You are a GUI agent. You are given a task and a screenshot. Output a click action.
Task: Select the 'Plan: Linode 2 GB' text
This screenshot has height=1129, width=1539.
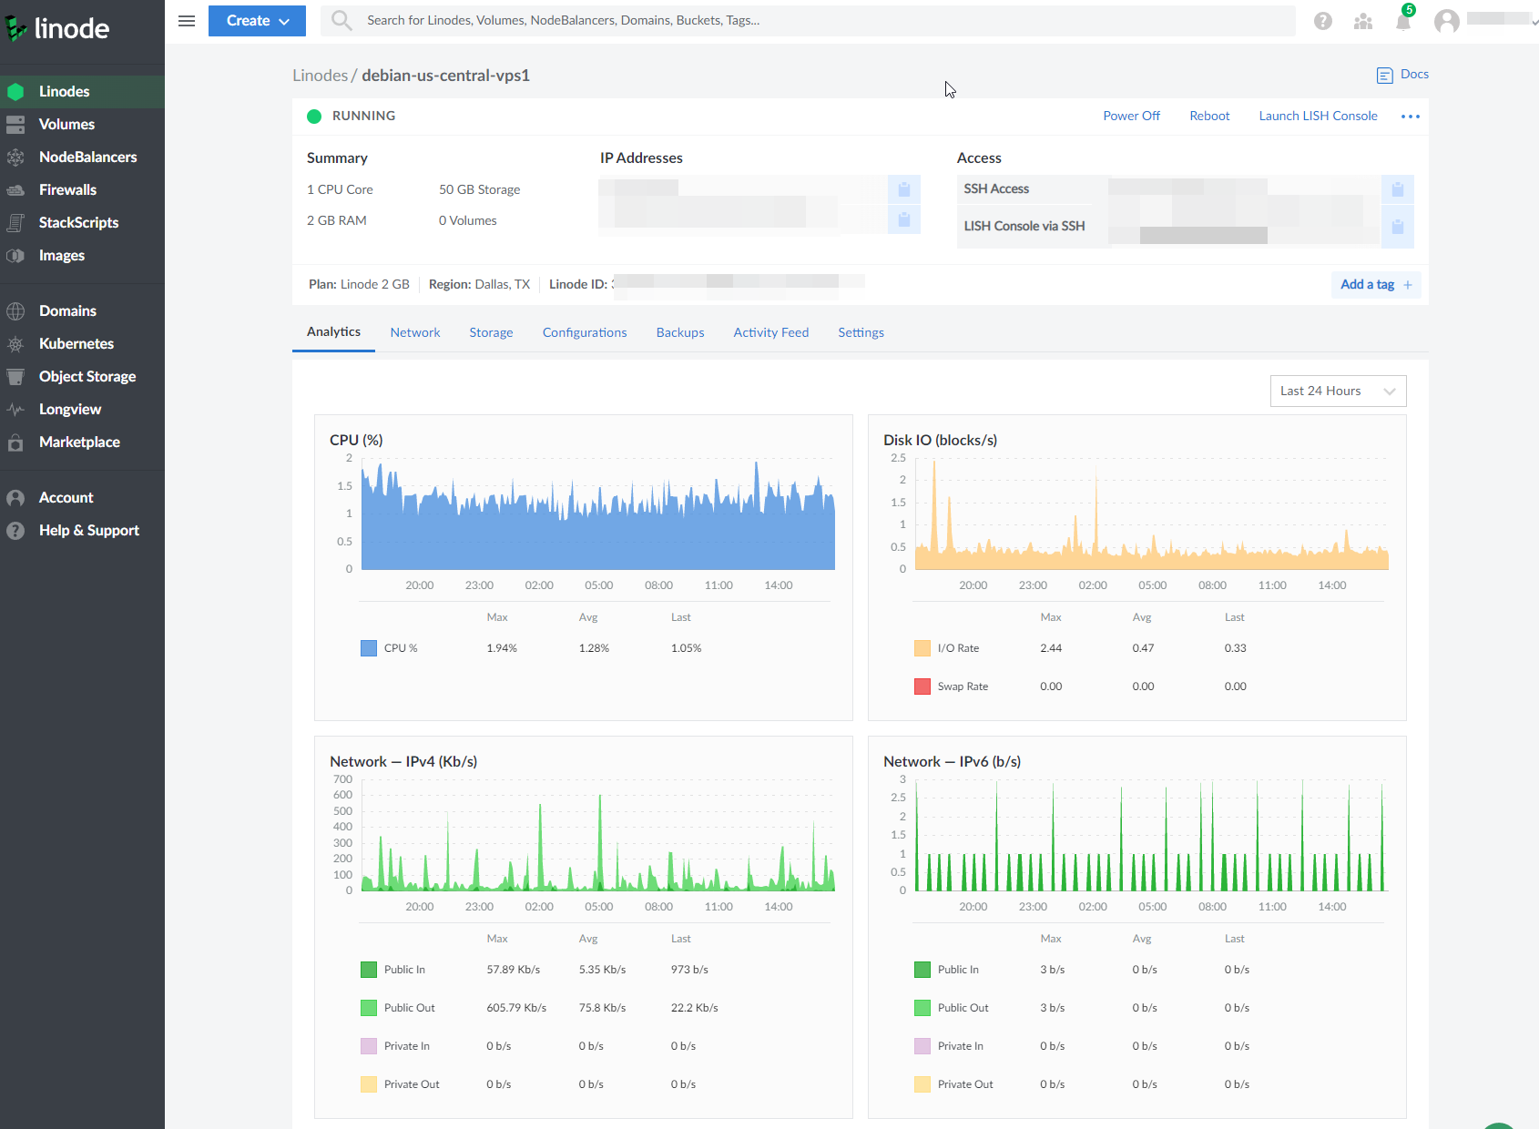click(359, 284)
